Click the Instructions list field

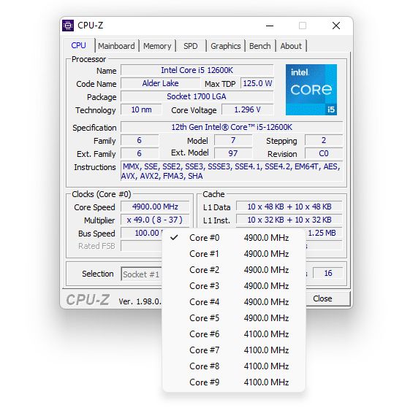click(x=232, y=171)
